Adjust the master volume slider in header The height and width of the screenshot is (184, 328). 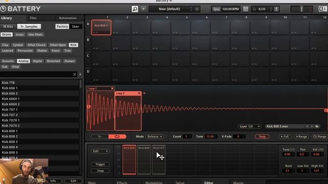[x=302, y=9]
